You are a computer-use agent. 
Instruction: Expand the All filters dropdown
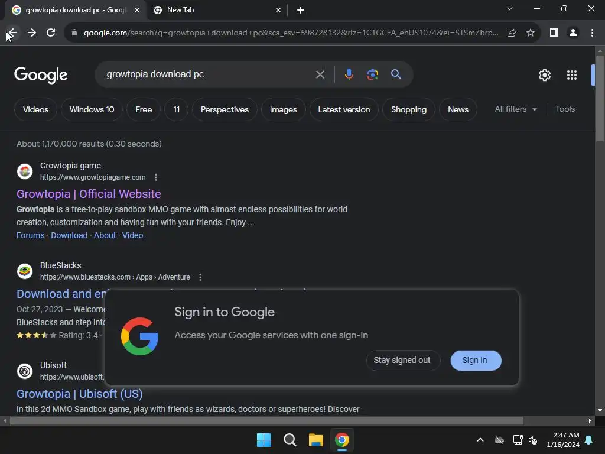(516, 109)
